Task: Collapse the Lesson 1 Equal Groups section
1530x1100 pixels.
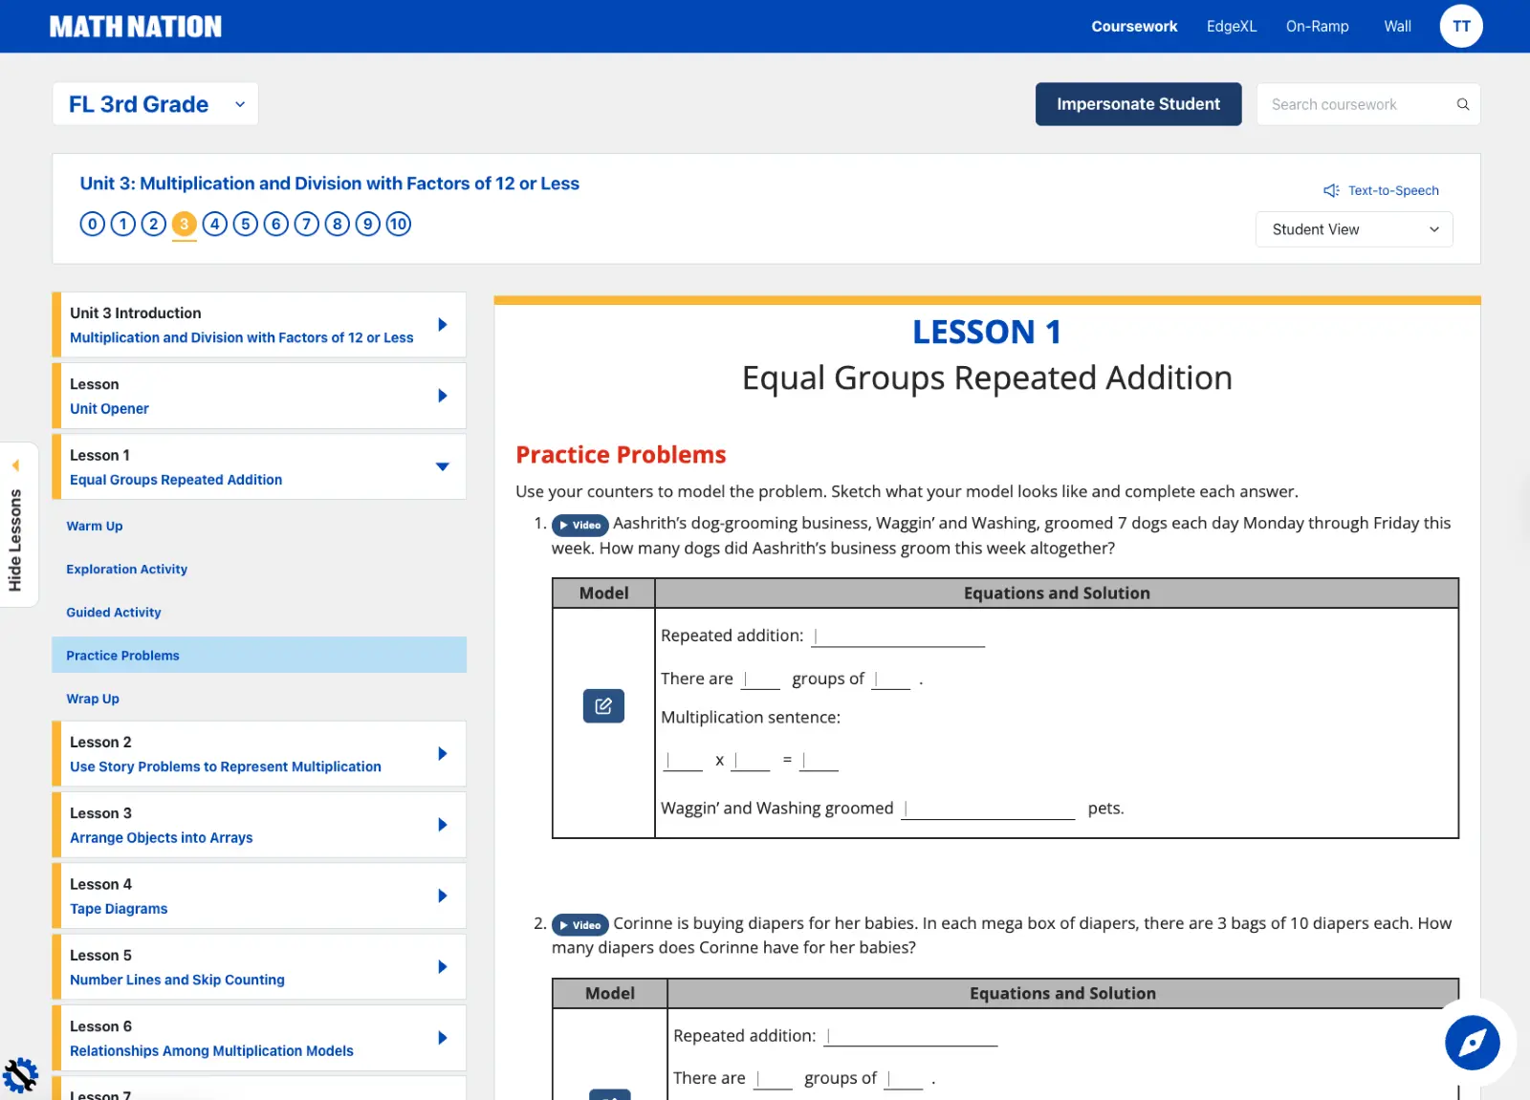Action: (x=442, y=467)
